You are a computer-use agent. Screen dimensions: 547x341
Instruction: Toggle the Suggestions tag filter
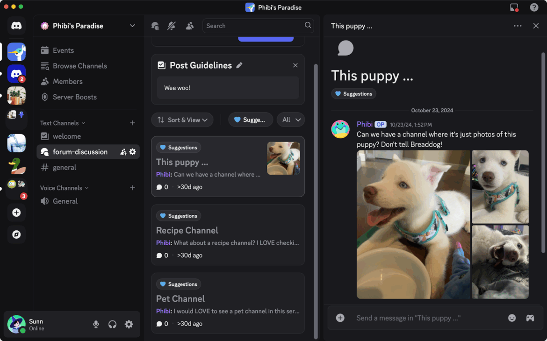click(x=250, y=120)
